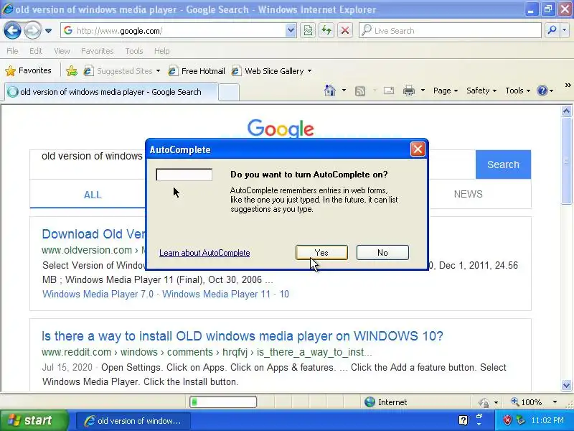574x431 pixels.
Task: Click the command bar overflow chevron
Action: coord(568,85)
